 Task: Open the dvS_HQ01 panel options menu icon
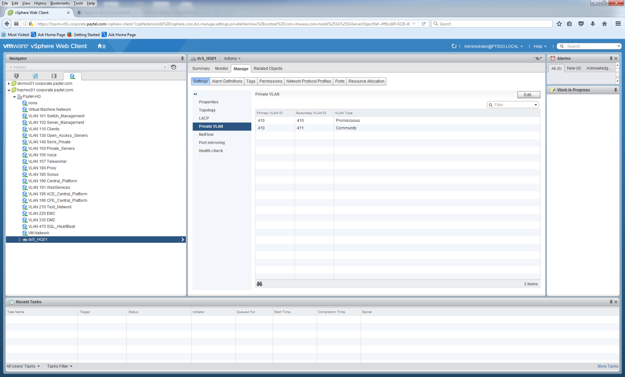click(x=538, y=58)
